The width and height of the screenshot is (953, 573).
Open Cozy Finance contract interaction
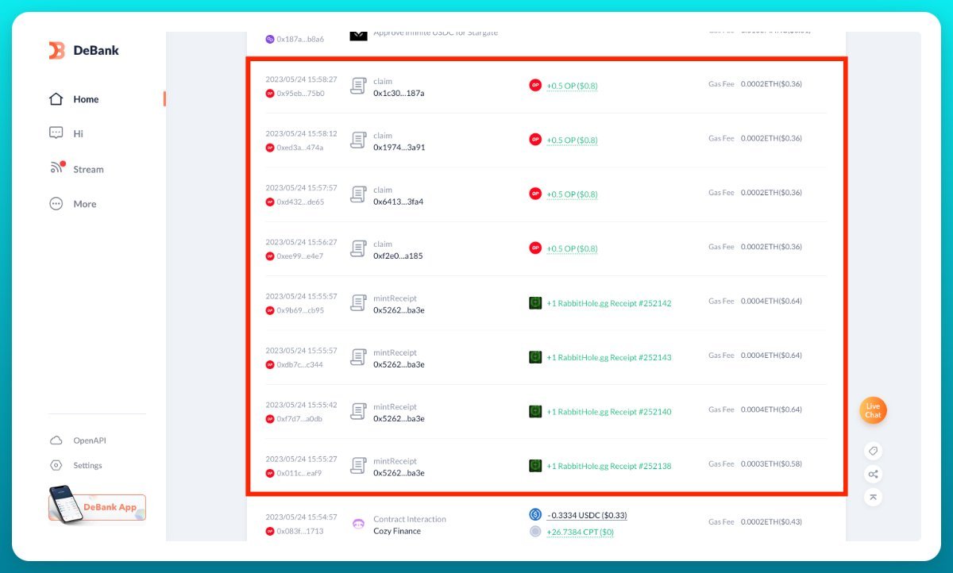pyautogui.click(x=397, y=531)
